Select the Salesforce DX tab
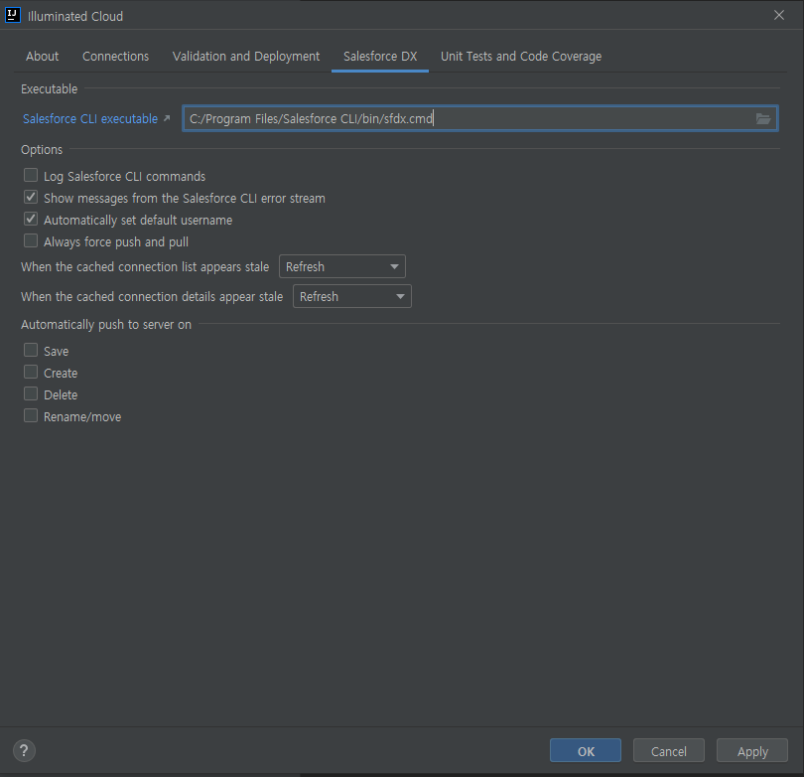804x777 pixels. point(380,56)
